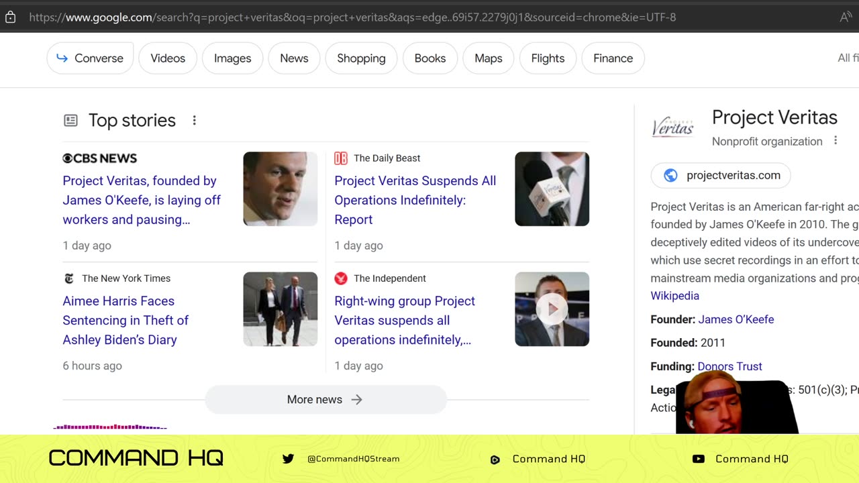Open Top stories three-dot options menu
Viewport: 859px width, 483px height.
[x=195, y=121]
